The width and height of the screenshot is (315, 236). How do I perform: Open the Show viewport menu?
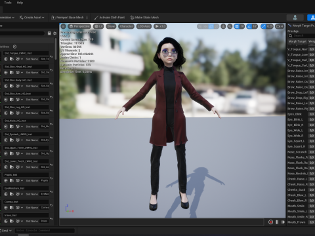click(111, 26)
